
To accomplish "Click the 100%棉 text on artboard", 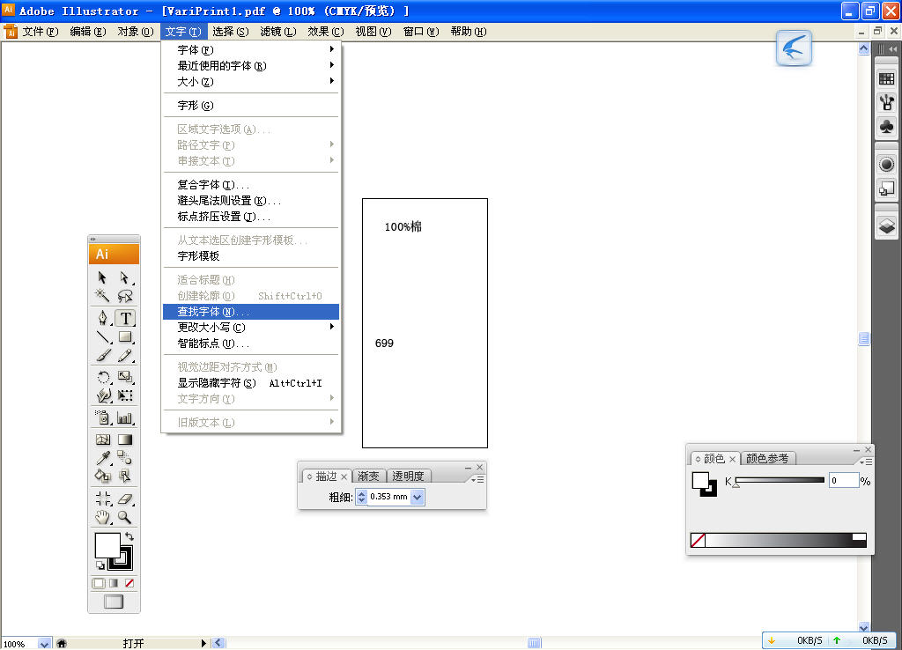I will click(403, 226).
